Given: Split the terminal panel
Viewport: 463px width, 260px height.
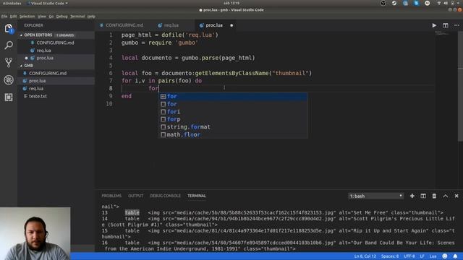Looking at the screenshot, I should pyautogui.click(x=423, y=196).
